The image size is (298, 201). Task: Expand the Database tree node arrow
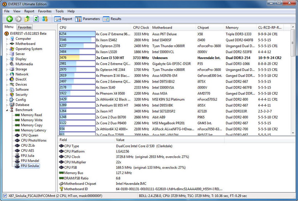pos(7,105)
